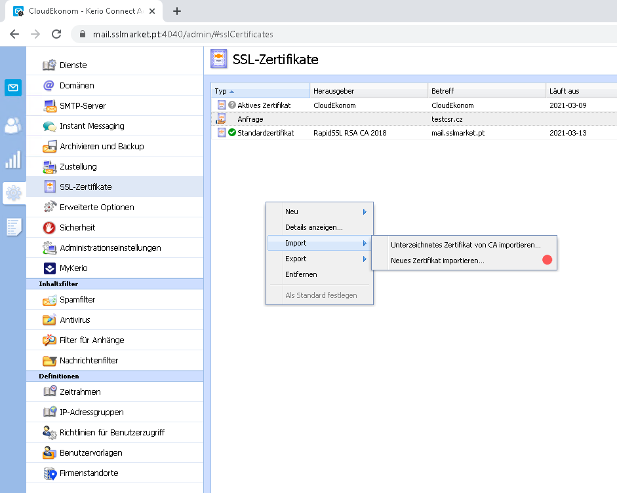This screenshot has width=617, height=493.
Task: Open a new browser tab
Action: pos(177,11)
